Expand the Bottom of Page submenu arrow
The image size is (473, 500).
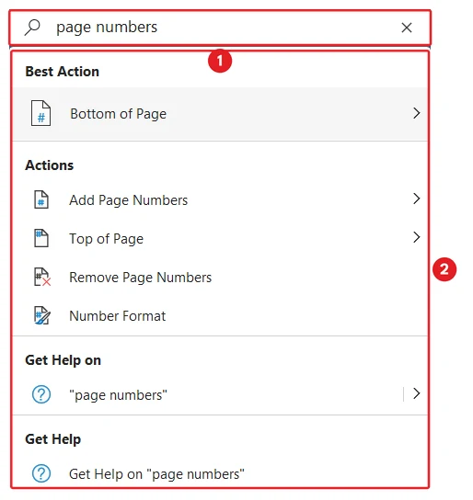point(416,113)
